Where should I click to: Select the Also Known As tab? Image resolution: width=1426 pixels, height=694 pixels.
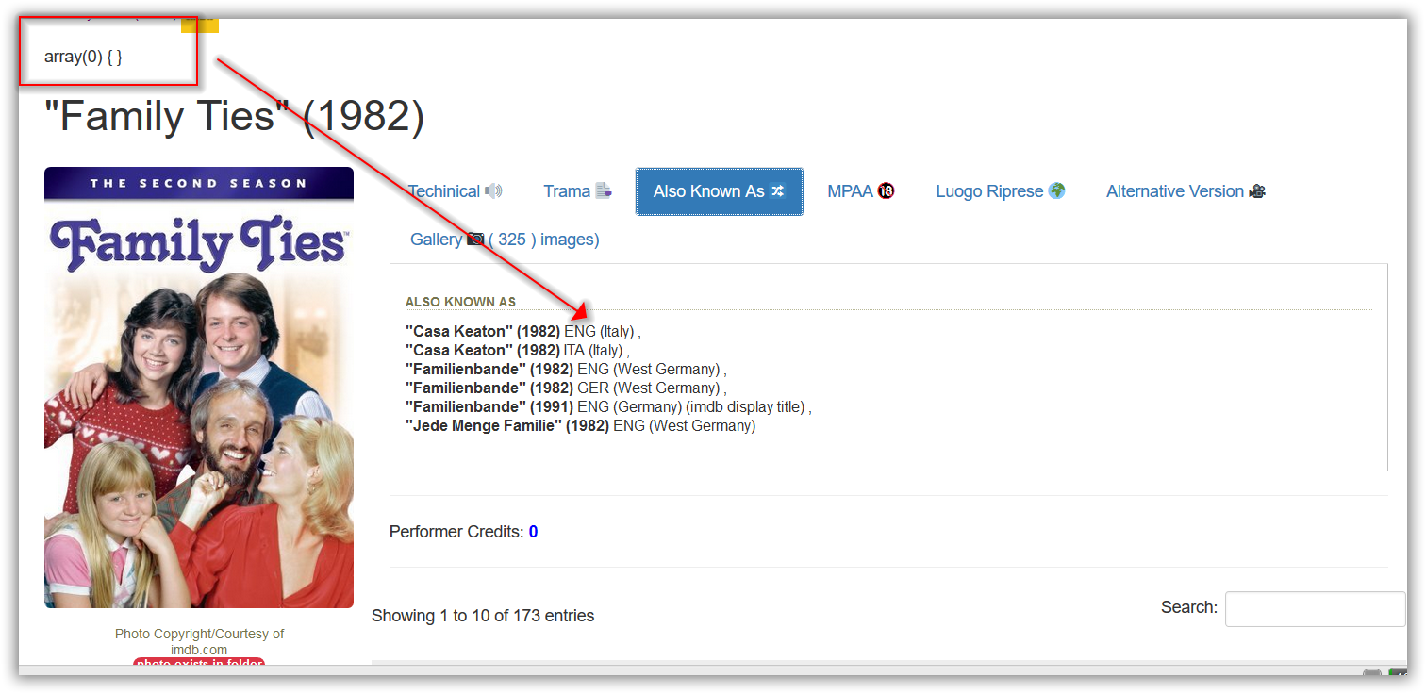click(719, 191)
